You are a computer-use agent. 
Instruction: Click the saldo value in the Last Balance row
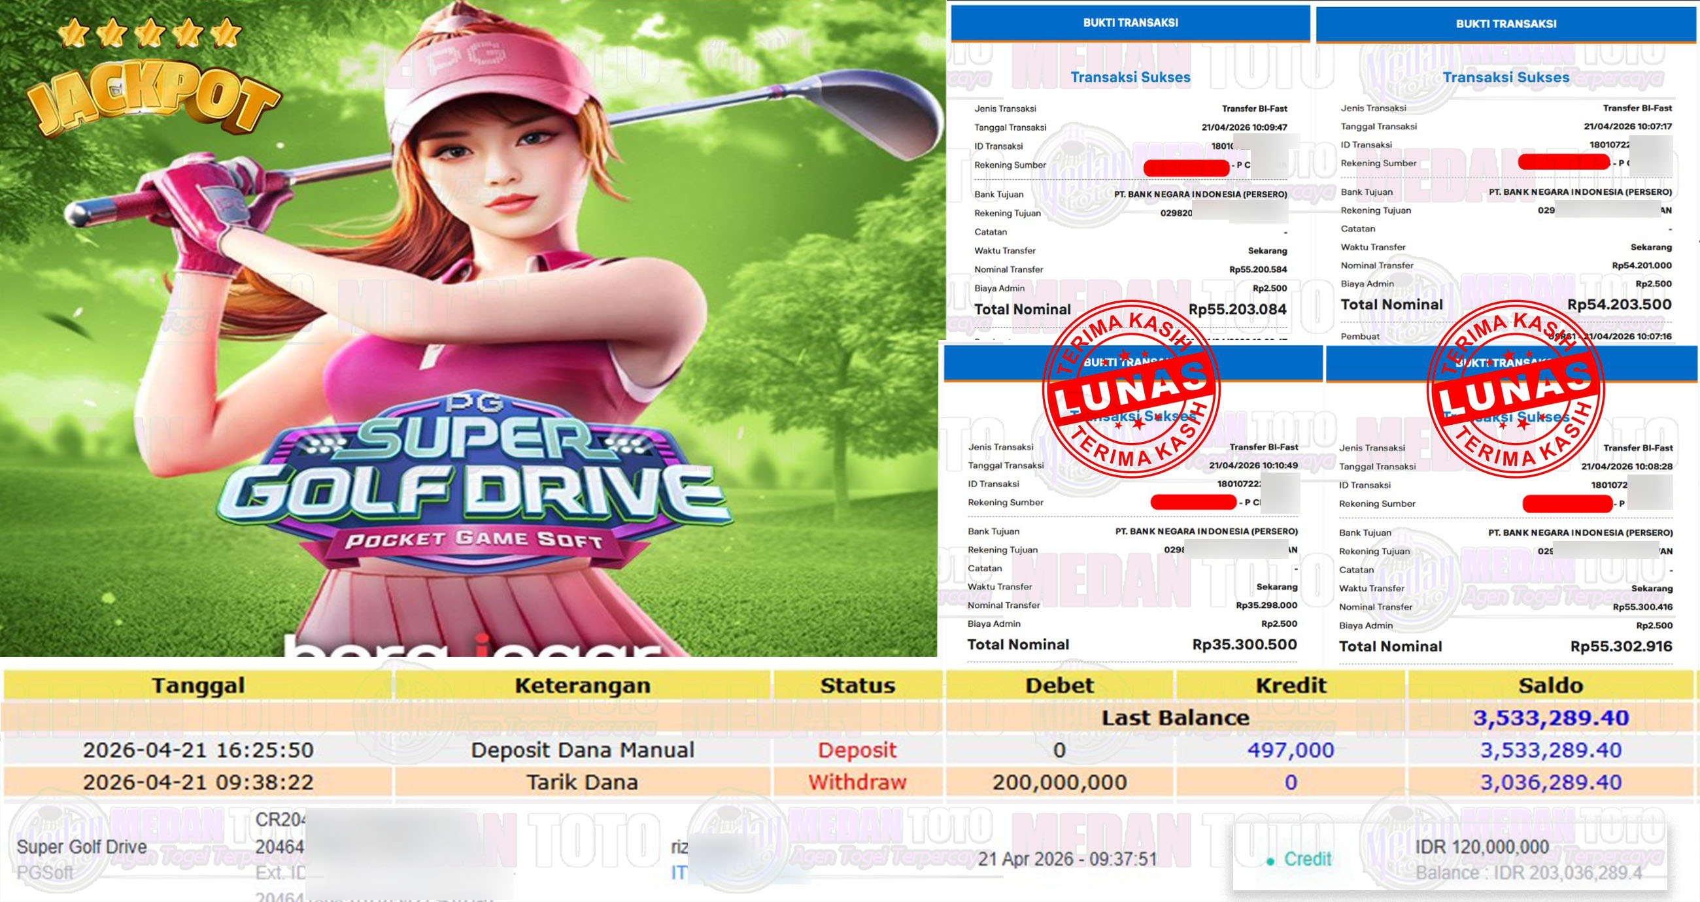pyautogui.click(x=1551, y=717)
